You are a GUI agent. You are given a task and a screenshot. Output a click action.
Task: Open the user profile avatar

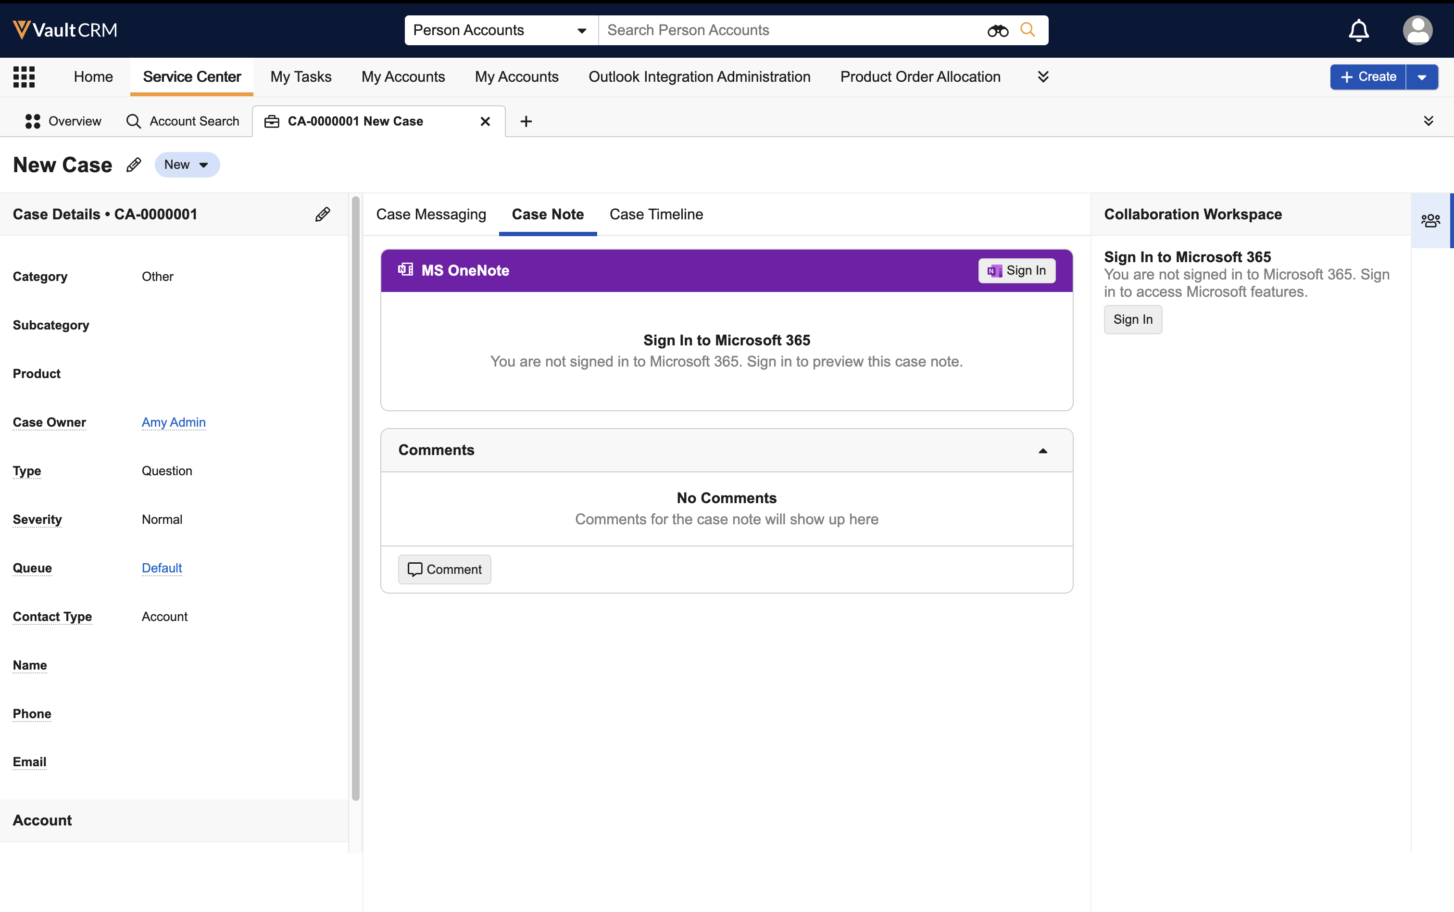(x=1418, y=30)
